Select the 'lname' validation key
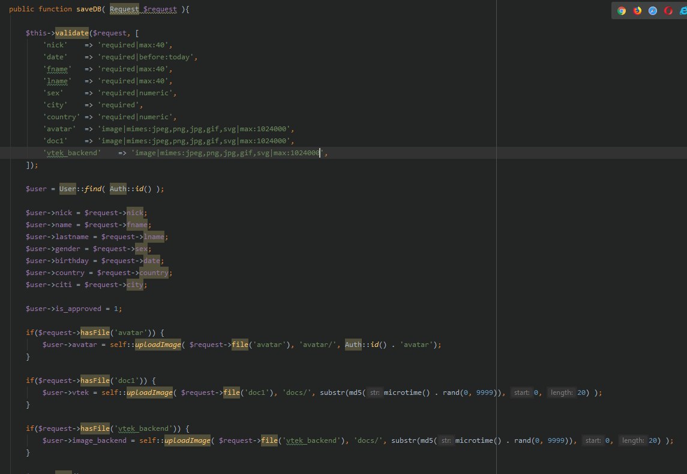The image size is (687, 474). pyautogui.click(x=57, y=81)
